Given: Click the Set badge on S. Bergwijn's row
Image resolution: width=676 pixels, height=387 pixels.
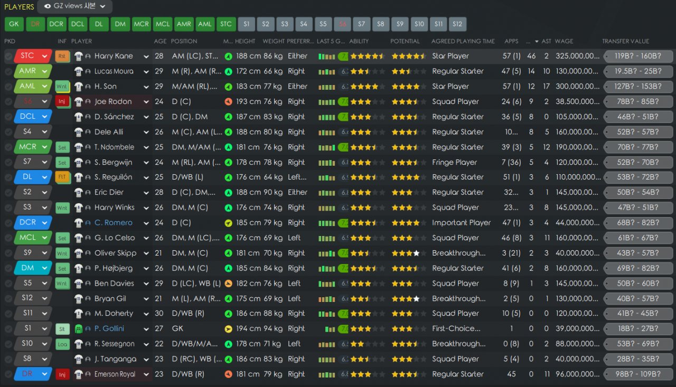Looking at the screenshot, I should tap(62, 163).
